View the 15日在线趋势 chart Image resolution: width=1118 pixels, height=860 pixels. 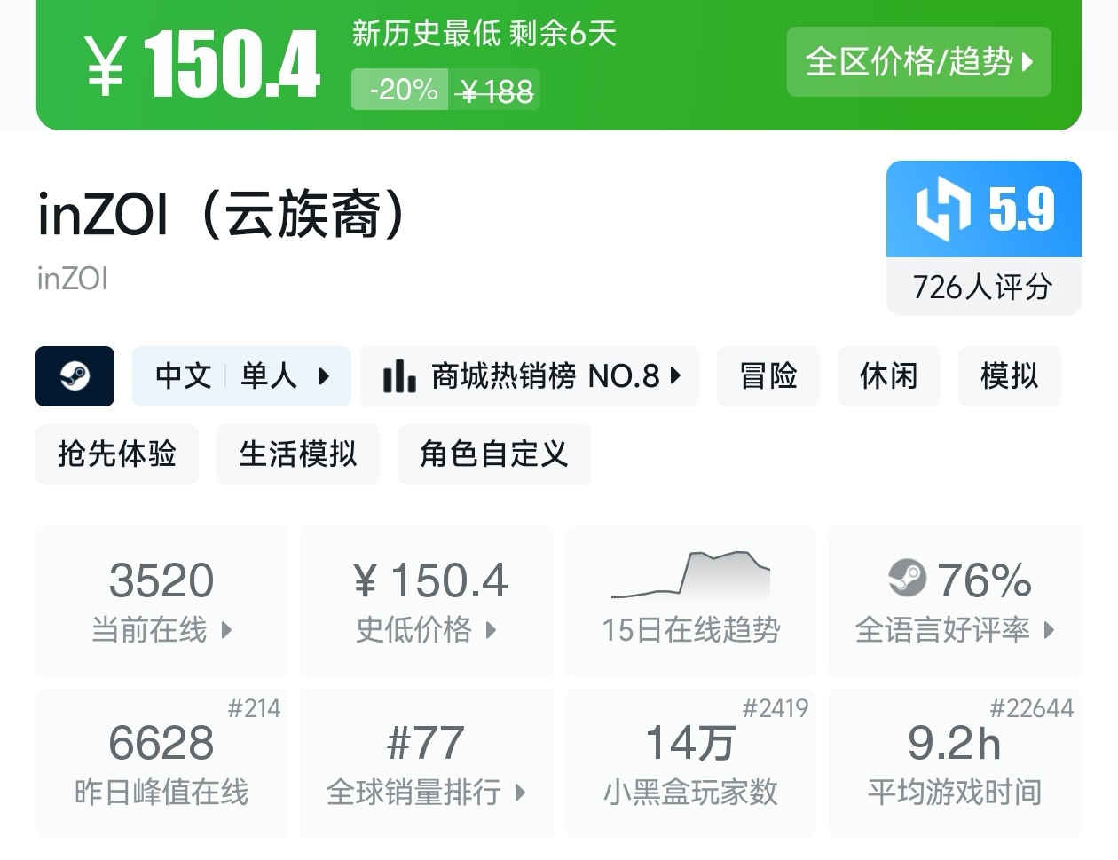tap(690, 601)
